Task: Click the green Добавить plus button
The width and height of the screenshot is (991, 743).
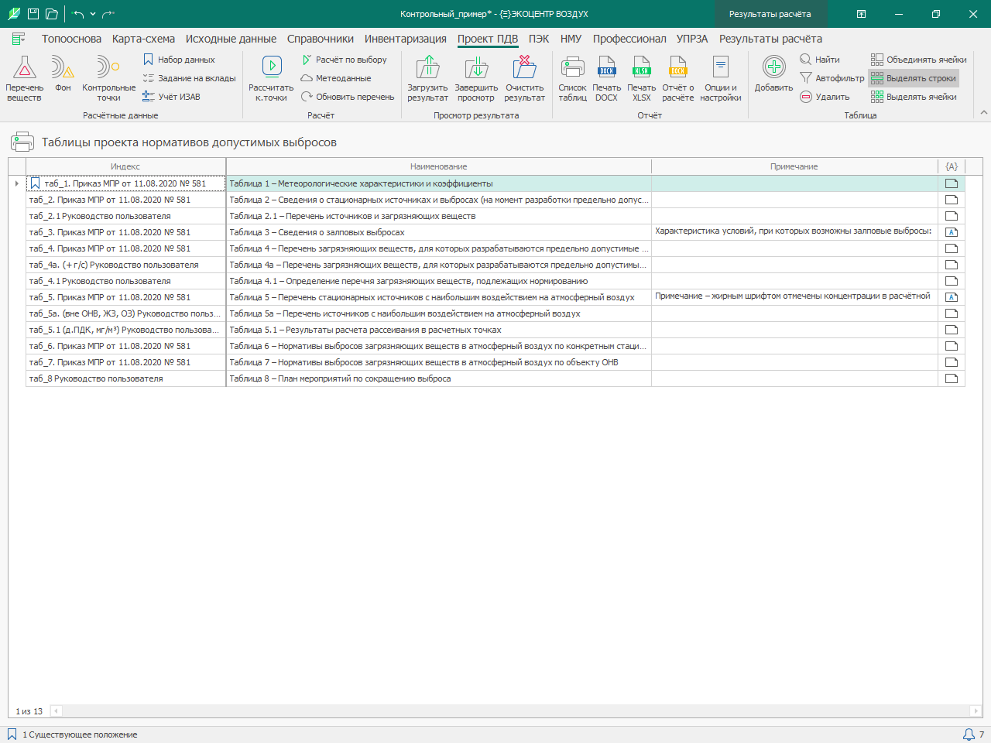Action: 773,74
